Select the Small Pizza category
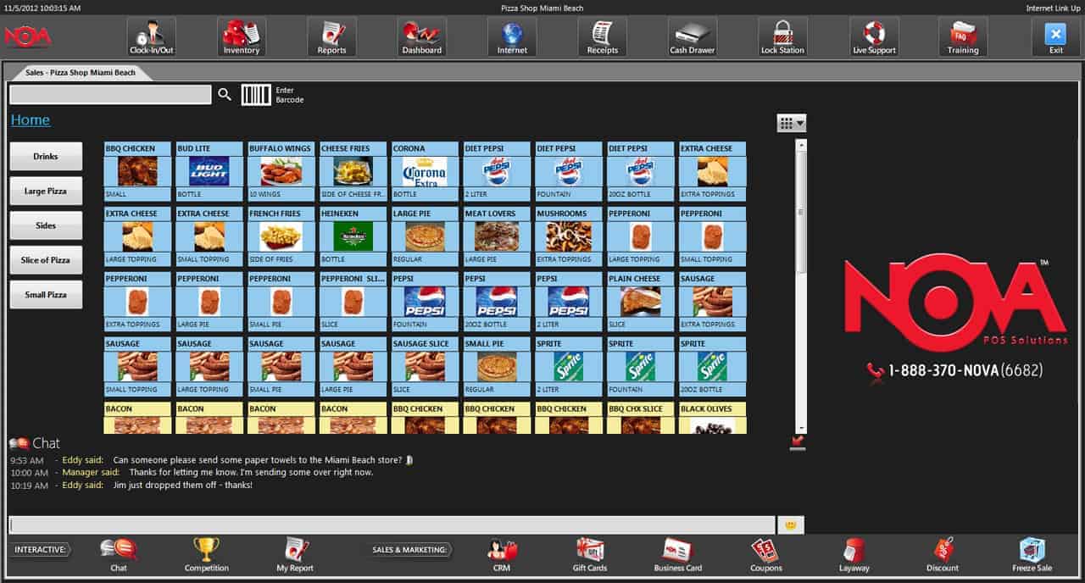This screenshot has height=583, width=1085. 46,295
